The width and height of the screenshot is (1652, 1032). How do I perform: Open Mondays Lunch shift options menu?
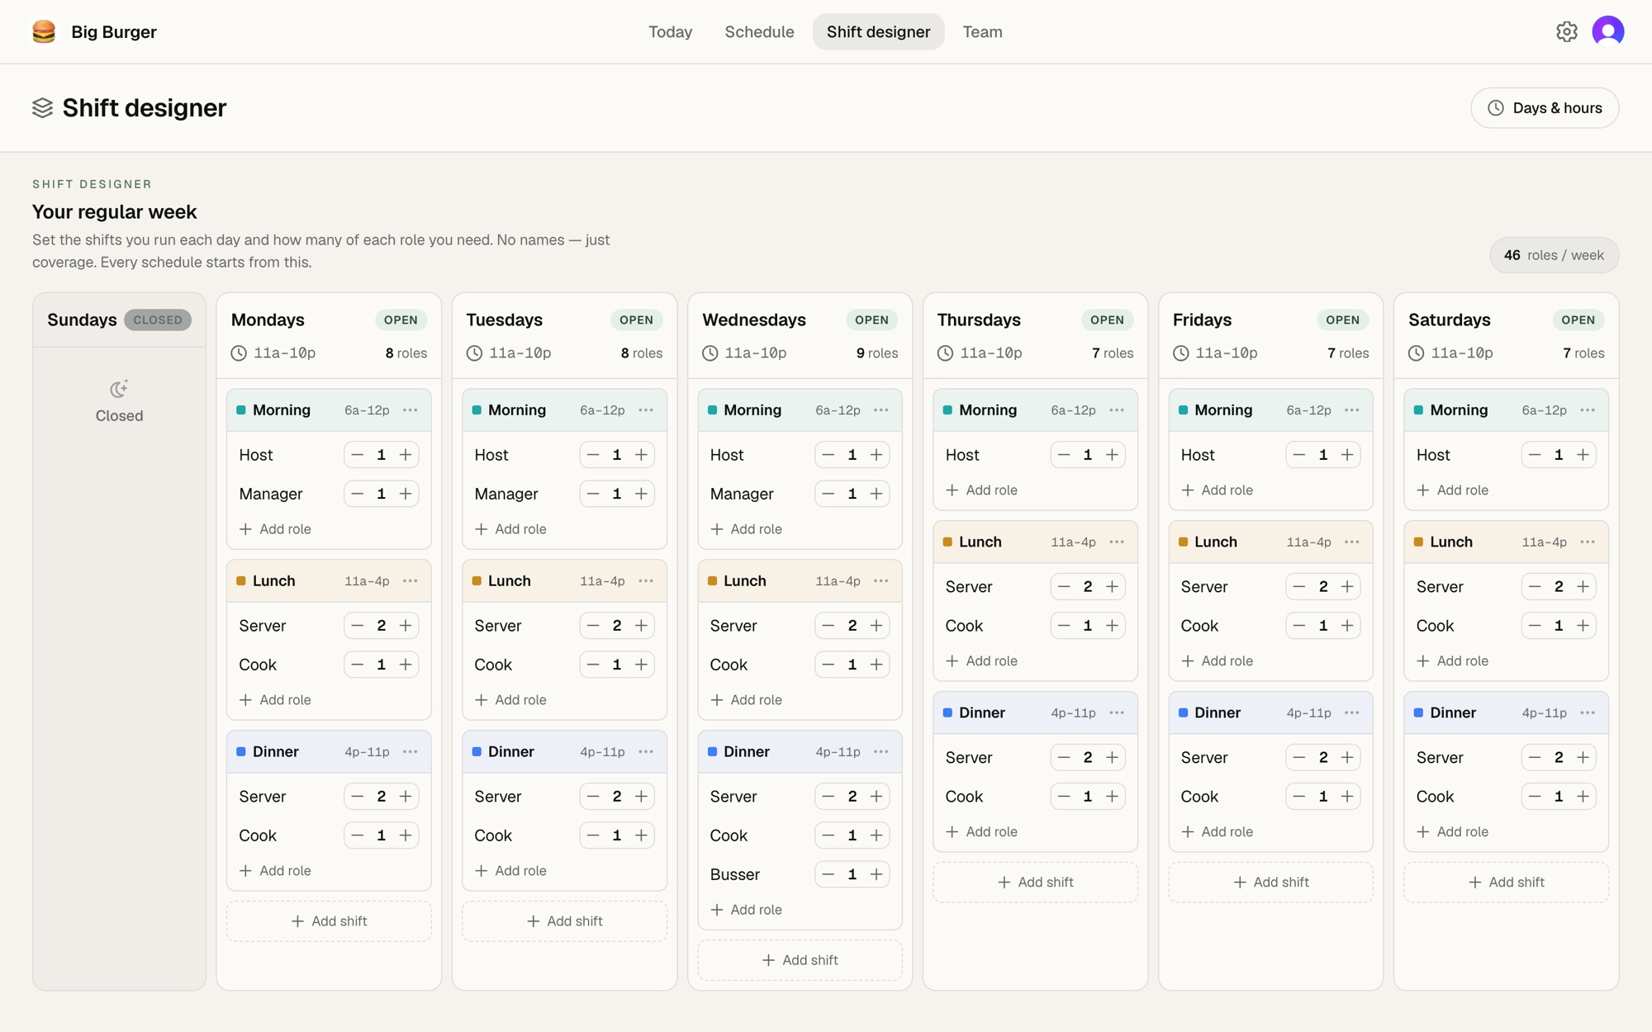click(411, 581)
